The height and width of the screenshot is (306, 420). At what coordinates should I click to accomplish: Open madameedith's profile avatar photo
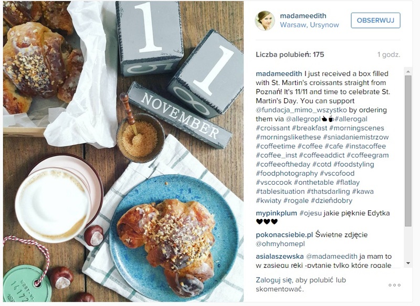point(265,20)
